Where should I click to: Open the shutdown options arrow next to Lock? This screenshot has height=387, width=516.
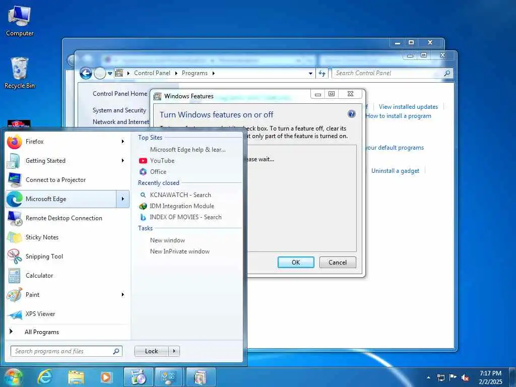174,351
